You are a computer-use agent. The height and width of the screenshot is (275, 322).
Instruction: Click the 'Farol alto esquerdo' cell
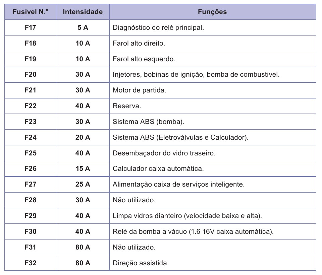pyautogui.click(x=144, y=59)
